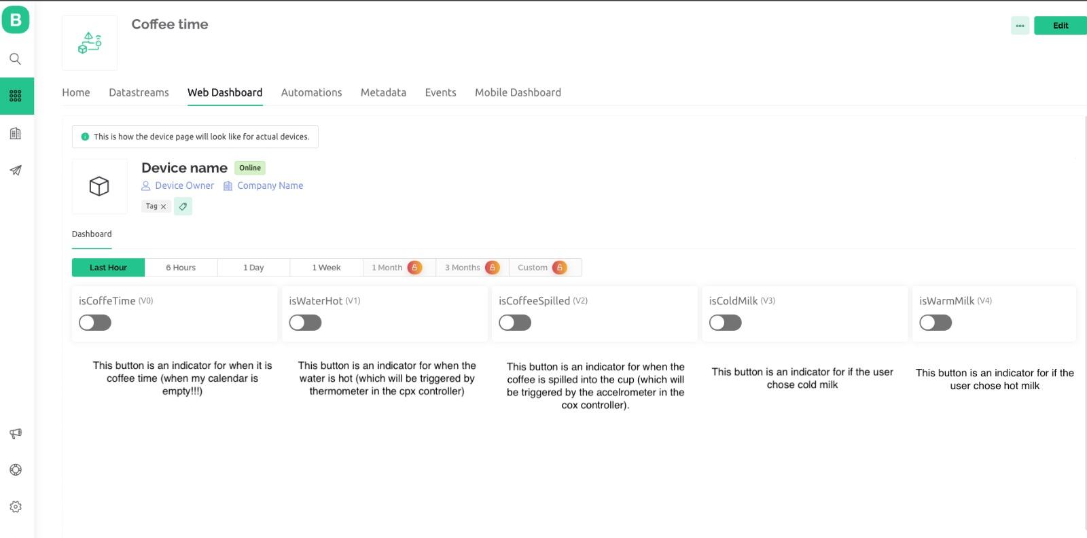Click the description mentioning the accelrometer
Image resolution: width=1087 pixels, height=538 pixels.
tap(596, 386)
